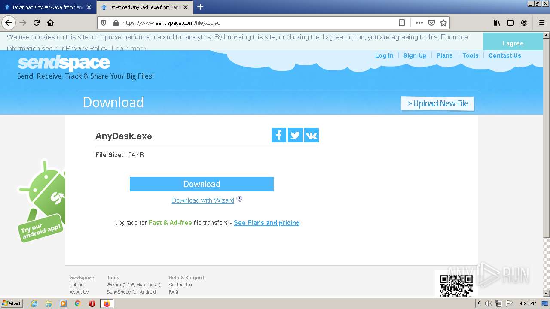Share file on Facebook

279,135
